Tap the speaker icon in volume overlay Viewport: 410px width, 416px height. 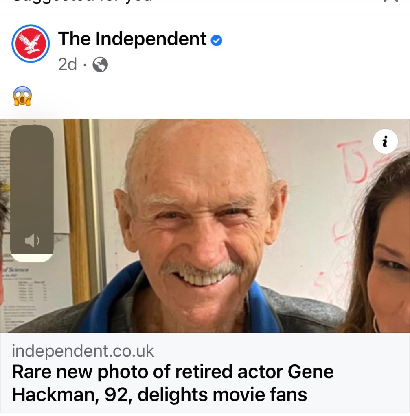(x=32, y=241)
